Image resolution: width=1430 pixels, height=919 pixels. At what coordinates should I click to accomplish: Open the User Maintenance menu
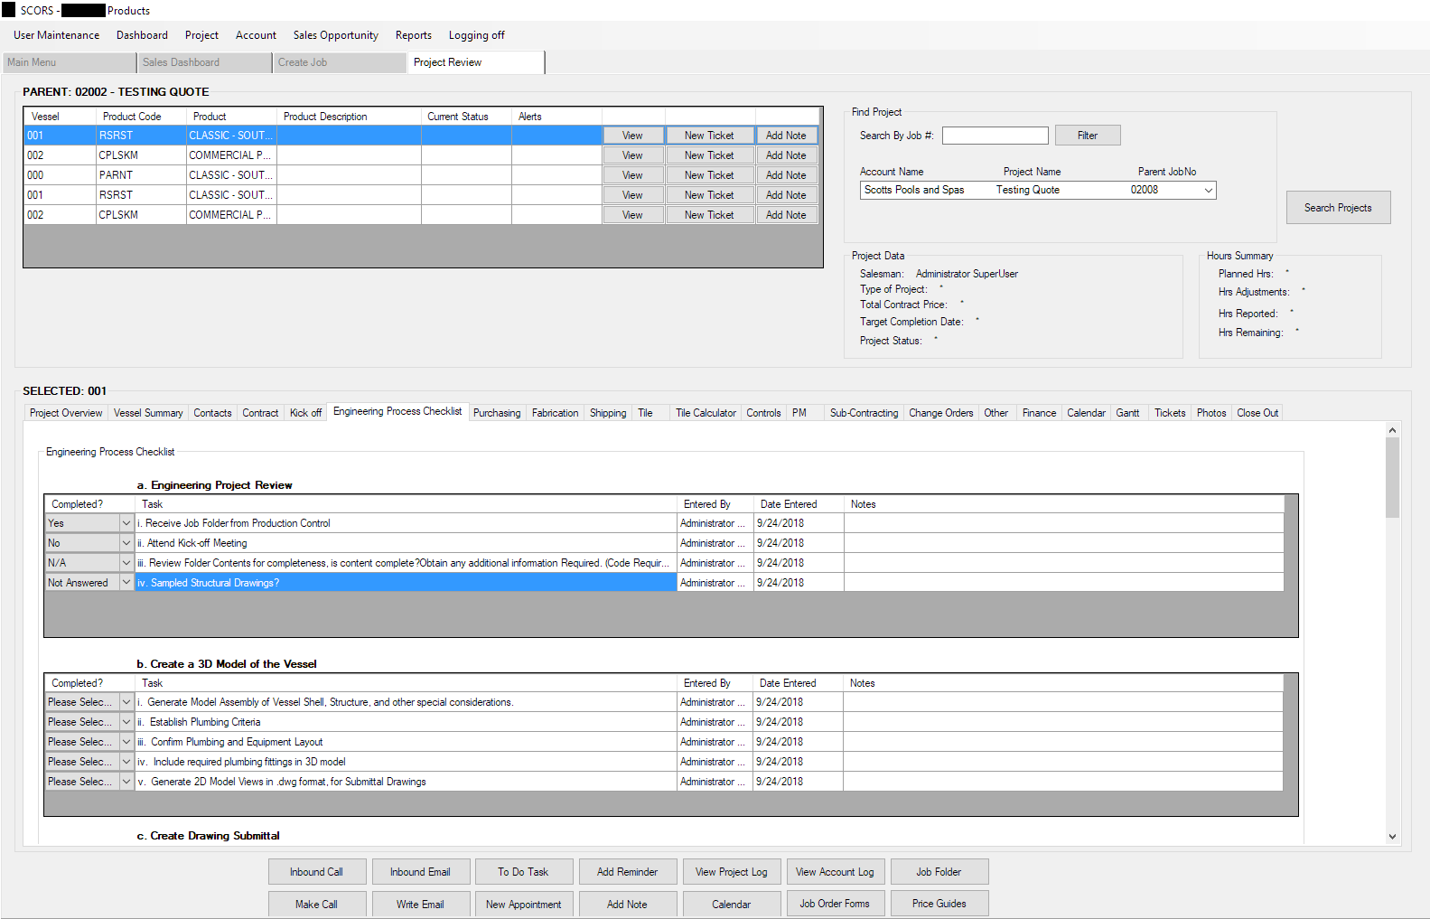click(57, 35)
